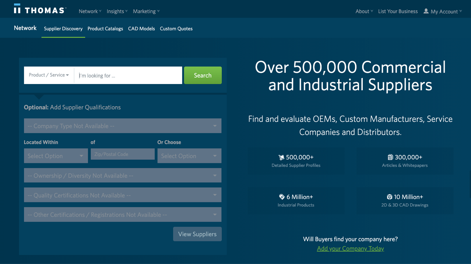Open the Product / Service dropdown
This screenshot has height=264, width=471.
pyautogui.click(x=49, y=75)
